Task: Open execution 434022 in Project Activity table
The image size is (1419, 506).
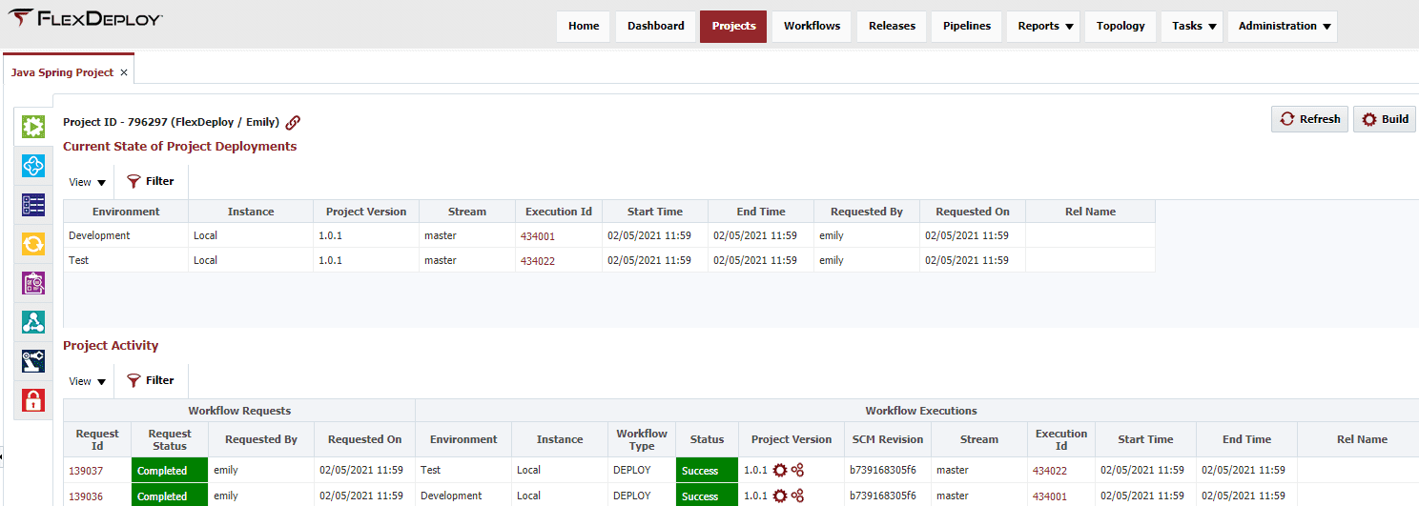Action: click(1050, 470)
